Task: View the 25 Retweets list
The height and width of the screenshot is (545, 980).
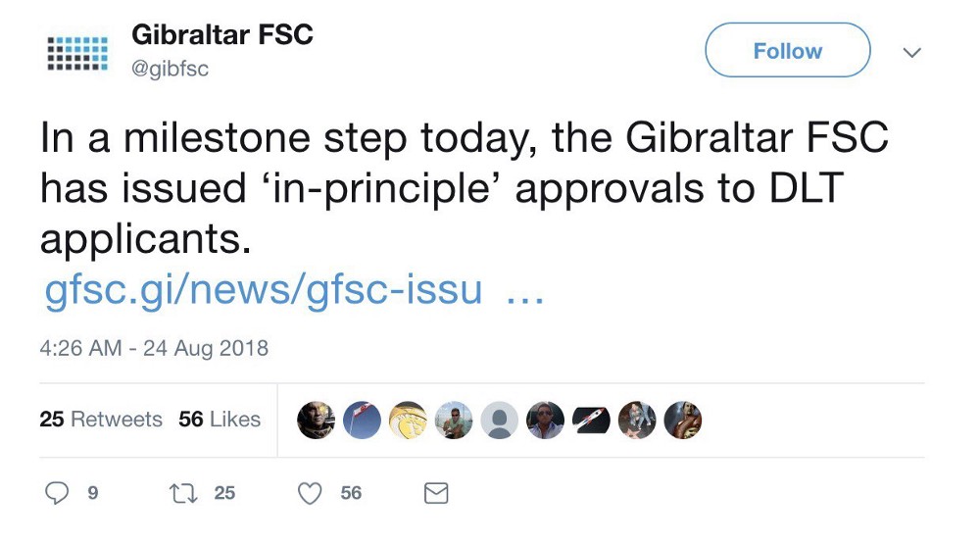Action: (101, 420)
